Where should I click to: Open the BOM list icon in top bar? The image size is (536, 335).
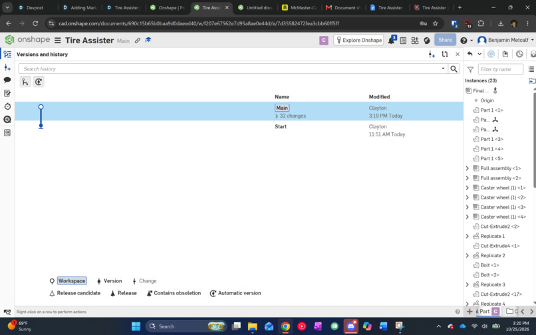[404, 41]
